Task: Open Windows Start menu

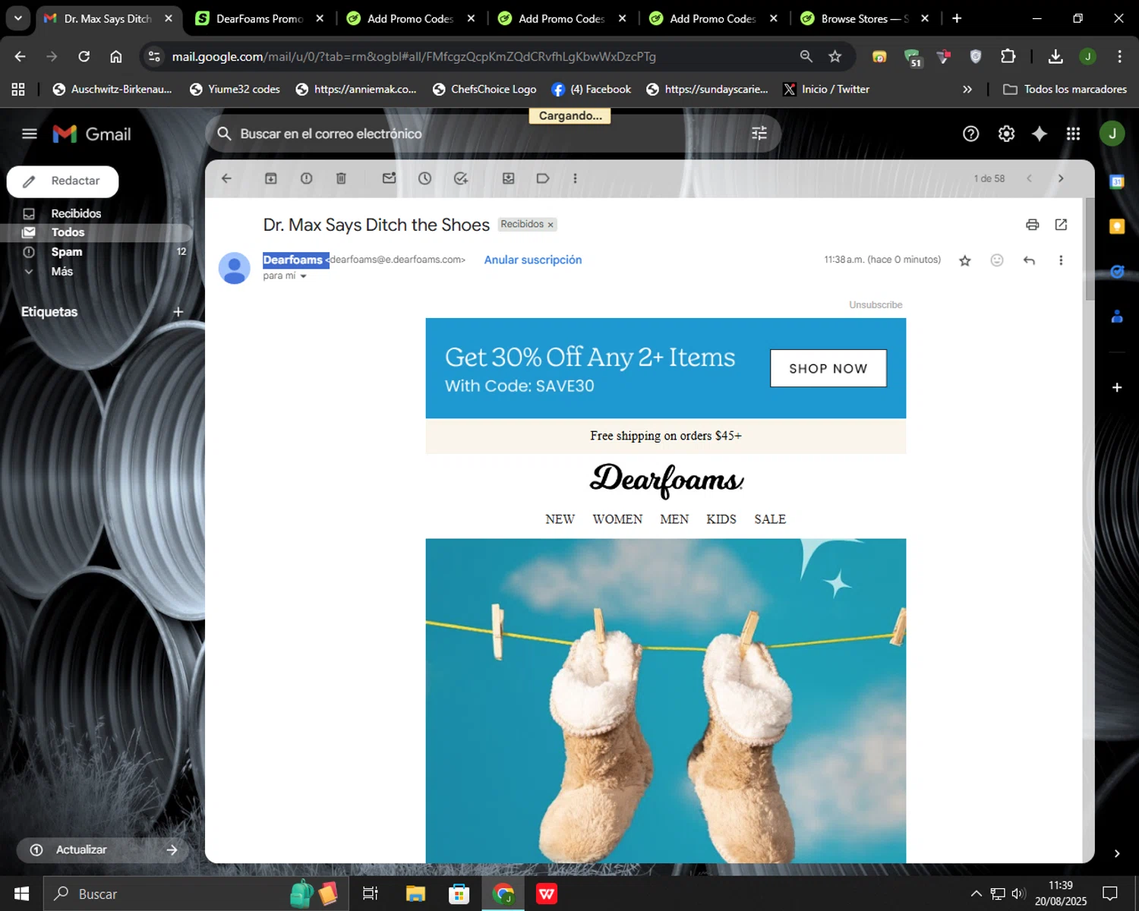Action: 21,894
